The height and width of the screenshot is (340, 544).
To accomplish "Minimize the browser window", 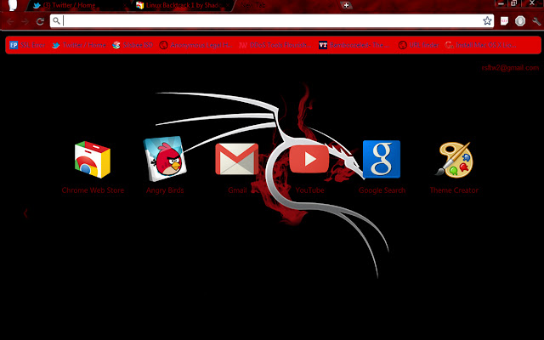I will pyautogui.click(x=501, y=3).
